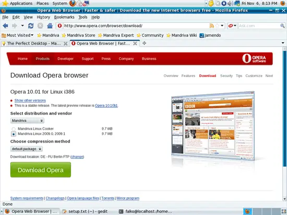Open the Overview sub-page link

pyautogui.click(x=171, y=76)
